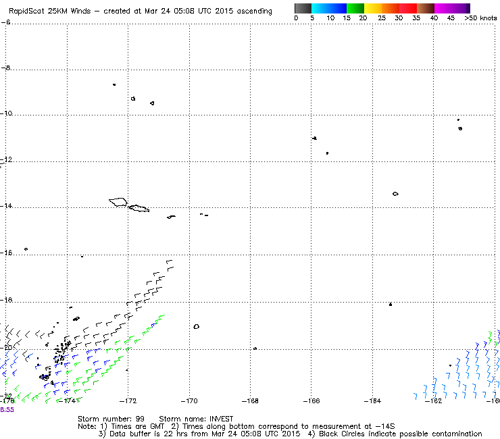Click the '-172' longitude axis label
The image size is (500, 439).
click(128, 401)
